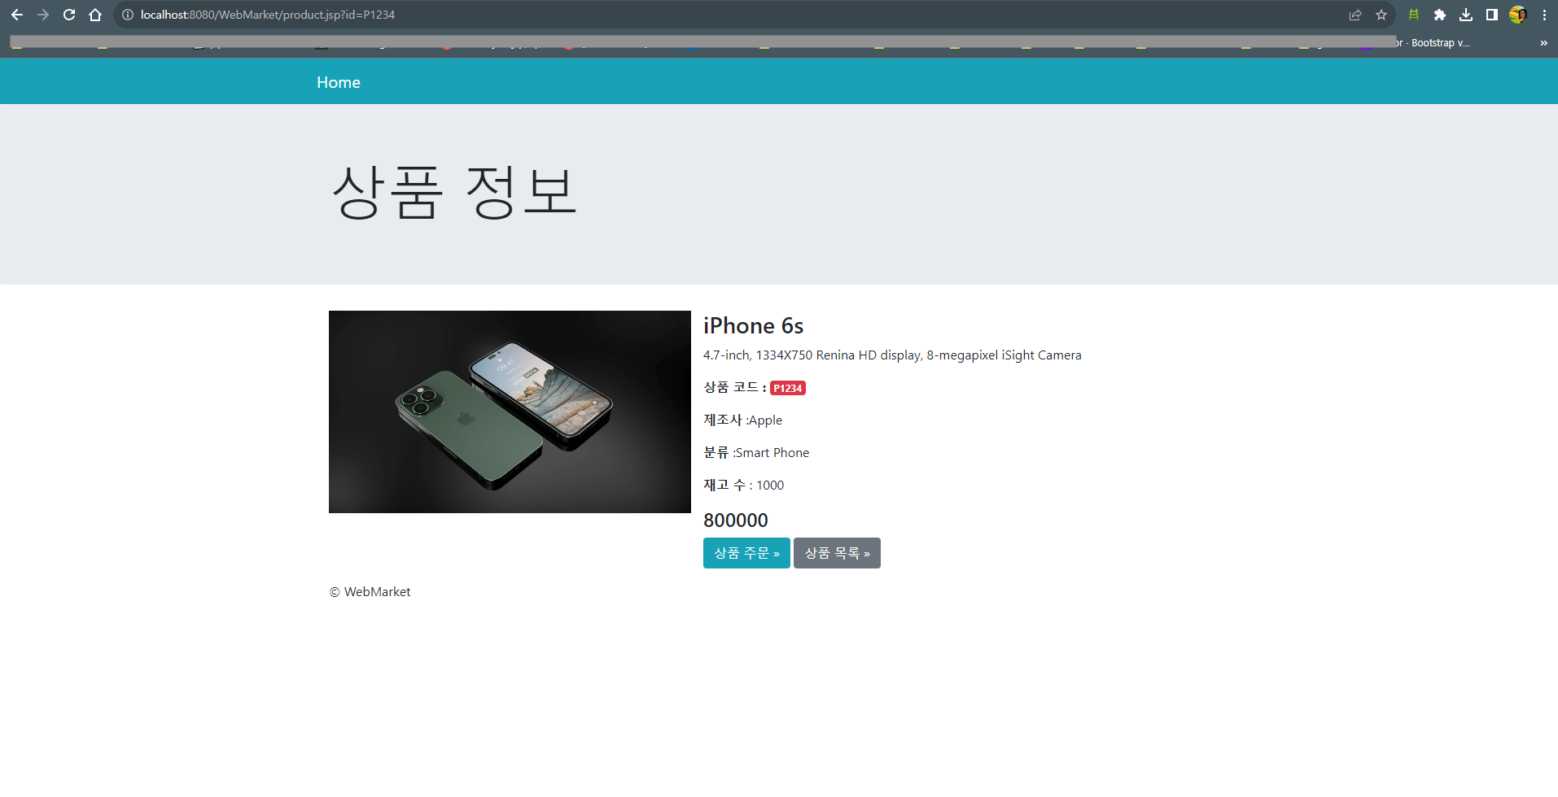Screen dimensions: 1558x797
Task: Open the browser home page icon
Action: pyautogui.click(x=95, y=15)
